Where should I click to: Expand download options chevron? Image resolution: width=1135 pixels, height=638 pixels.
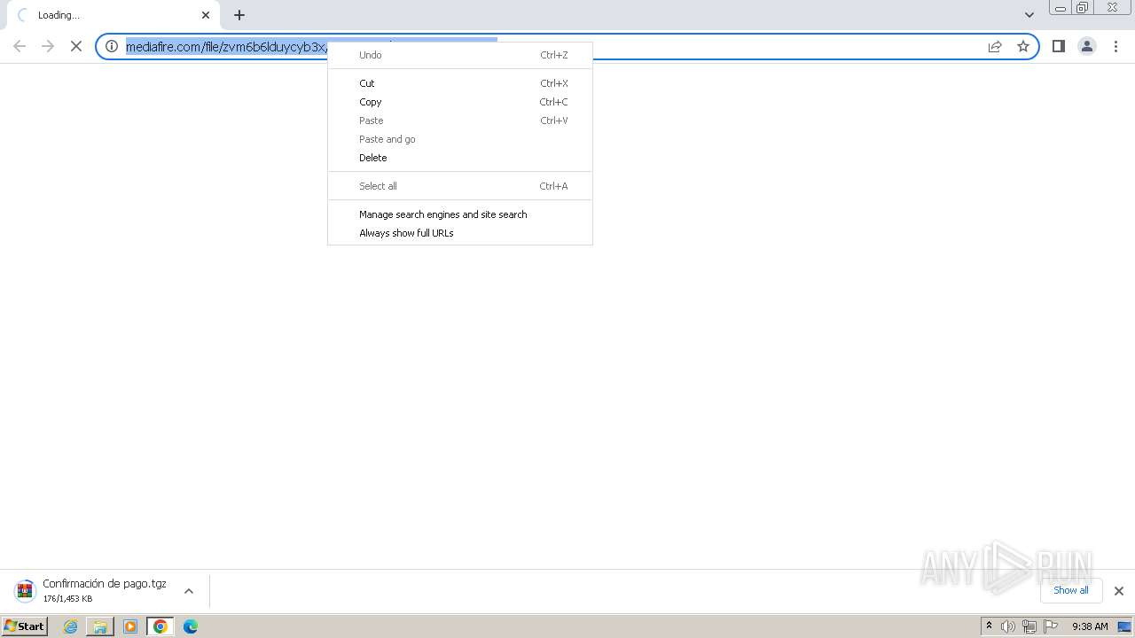coord(188,591)
